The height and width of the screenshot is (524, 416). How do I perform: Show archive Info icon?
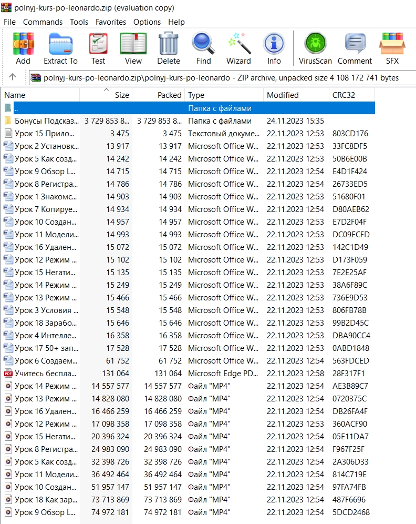click(274, 44)
